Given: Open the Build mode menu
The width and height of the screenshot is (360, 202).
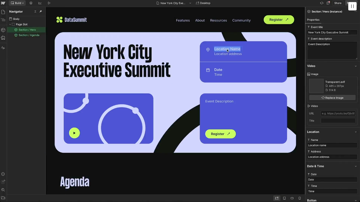Looking at the screenshot, I should click(17, 3).
